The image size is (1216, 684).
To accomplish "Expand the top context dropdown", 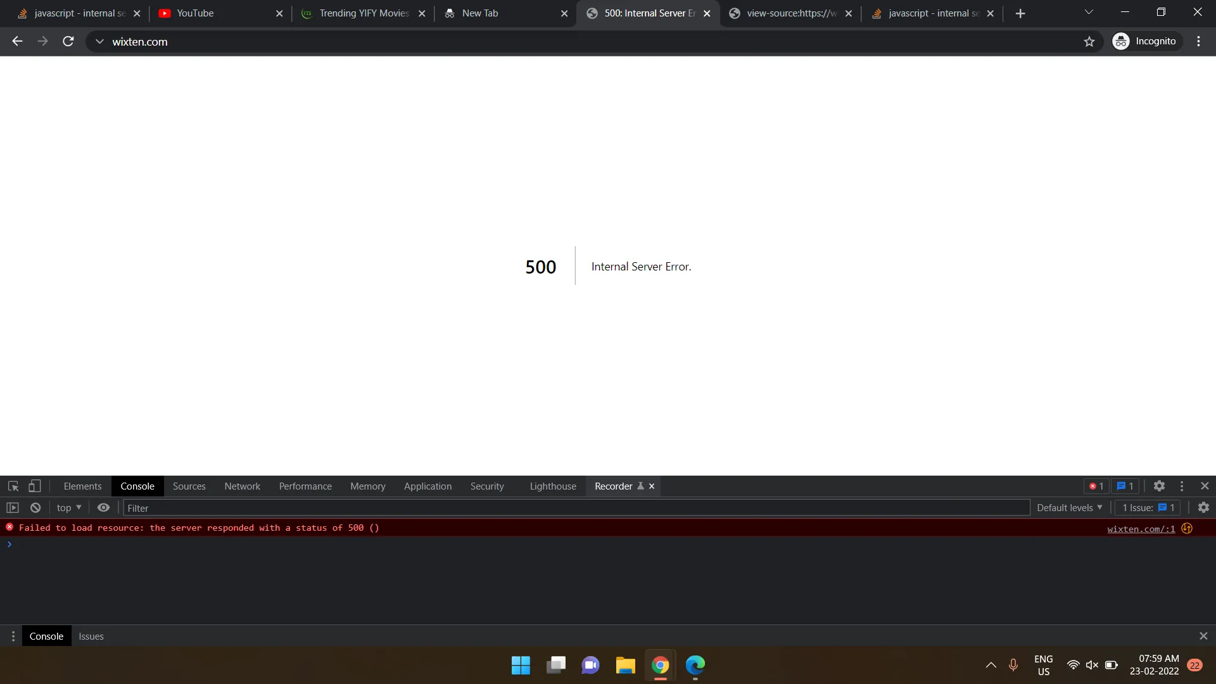I will (x=69, y=508).
